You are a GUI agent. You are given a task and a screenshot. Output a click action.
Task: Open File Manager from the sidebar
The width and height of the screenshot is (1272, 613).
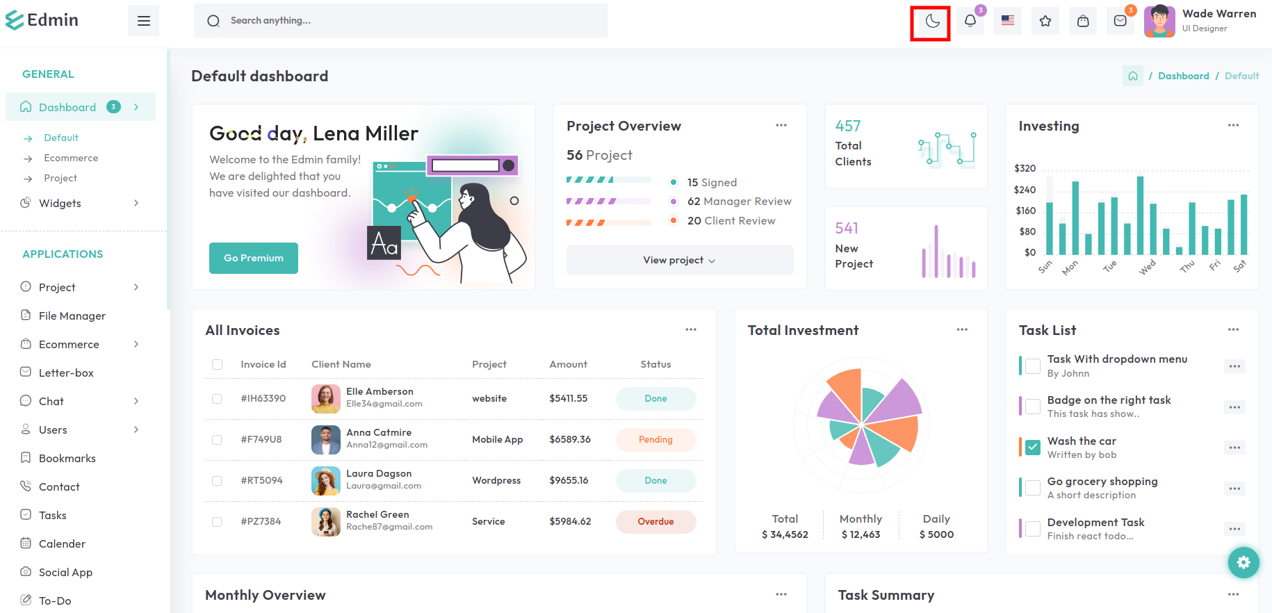tap(72, 316)
